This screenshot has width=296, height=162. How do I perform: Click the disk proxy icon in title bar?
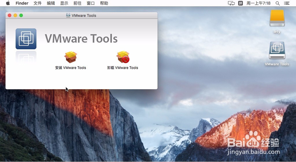68,15
